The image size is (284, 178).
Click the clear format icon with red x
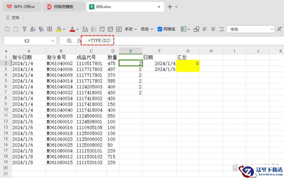196,29
